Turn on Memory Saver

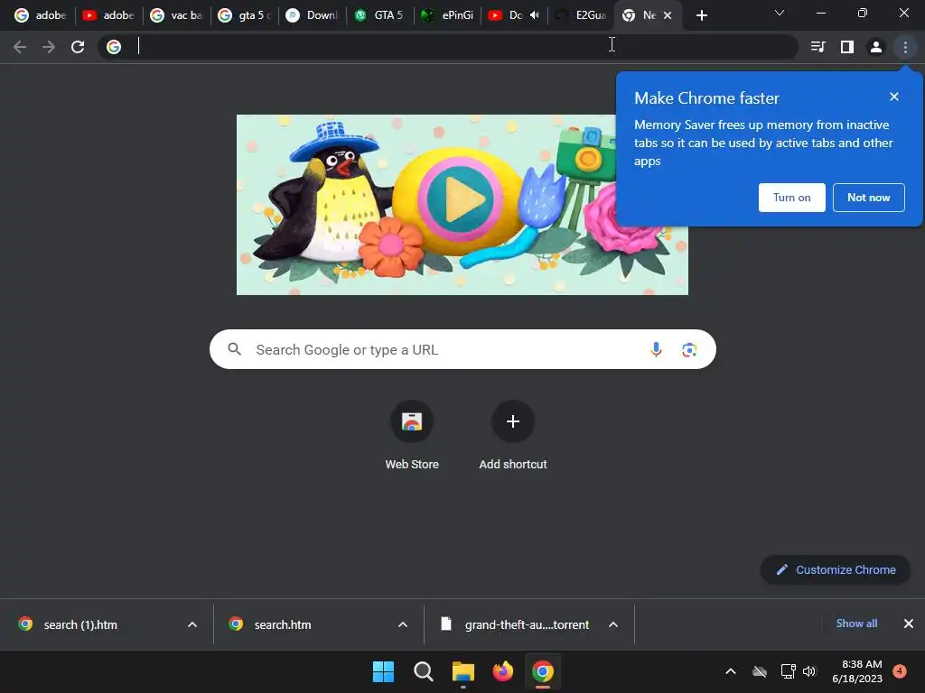(791, 198)
